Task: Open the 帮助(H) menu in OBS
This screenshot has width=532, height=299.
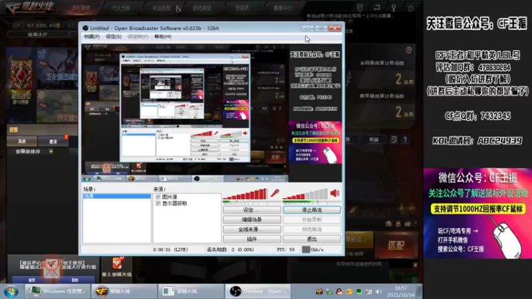Action: pyautogui.click(x=163, y=37)
